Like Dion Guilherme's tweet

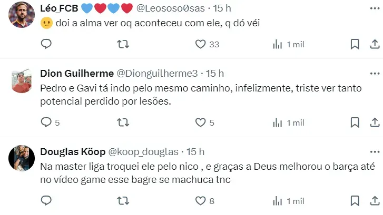[x=200, y=122]
